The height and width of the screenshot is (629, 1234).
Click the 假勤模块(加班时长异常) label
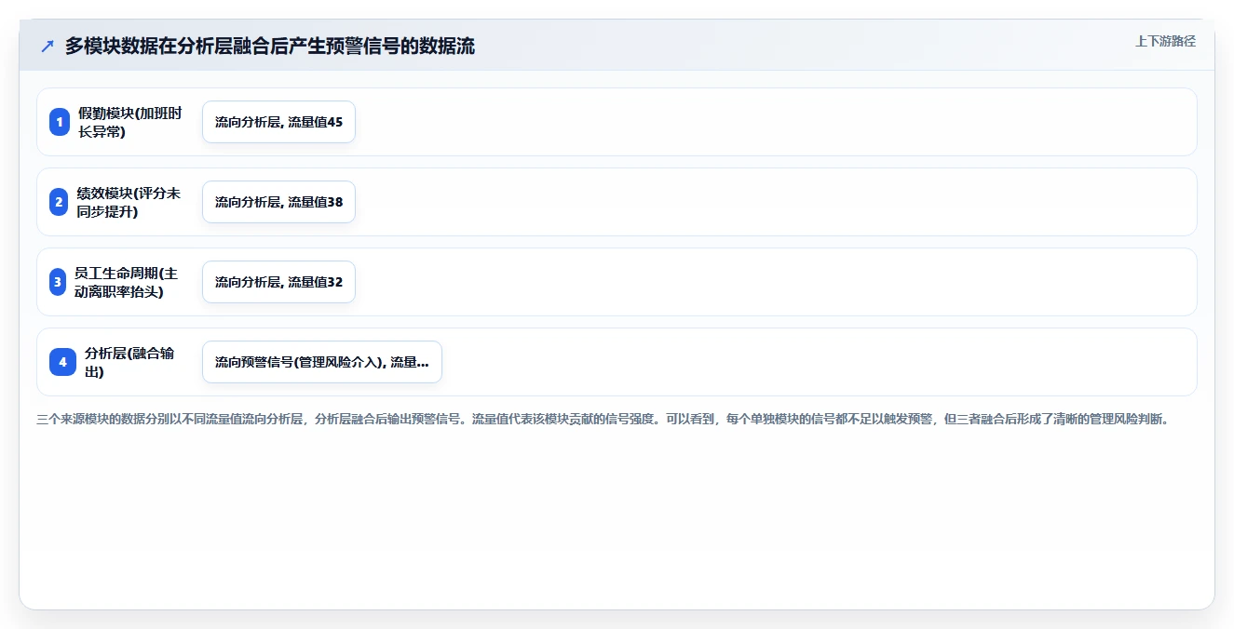130,122
